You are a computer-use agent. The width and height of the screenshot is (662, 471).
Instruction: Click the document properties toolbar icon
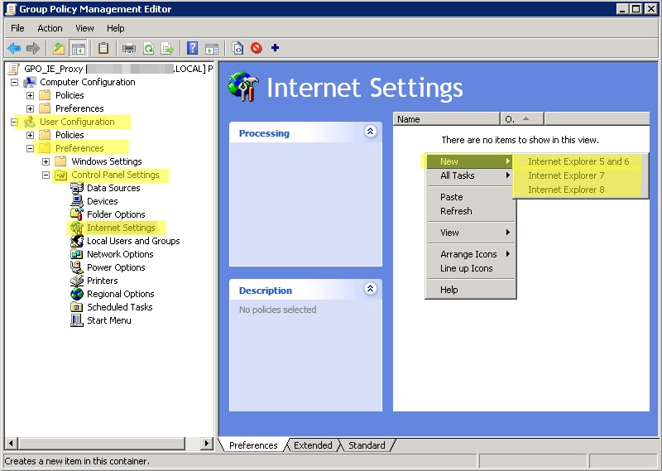point(237,48)
